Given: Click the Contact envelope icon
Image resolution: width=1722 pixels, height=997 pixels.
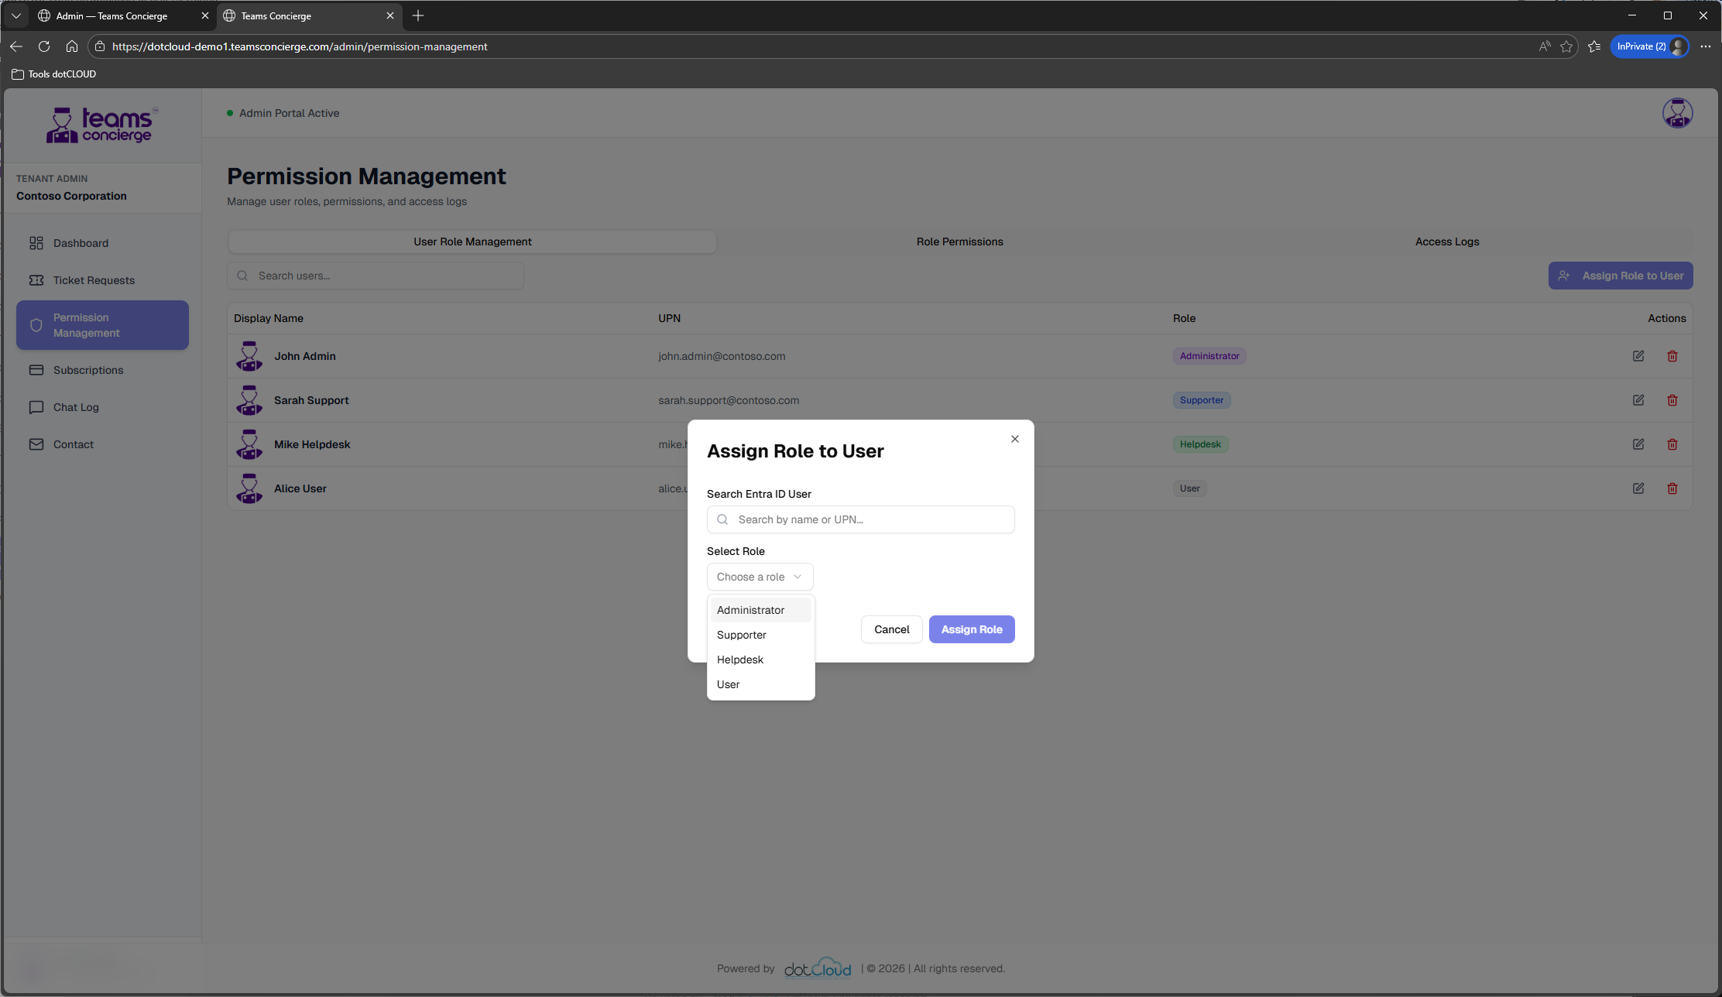Looking at the screenshot, I should [x=36, y=444].
